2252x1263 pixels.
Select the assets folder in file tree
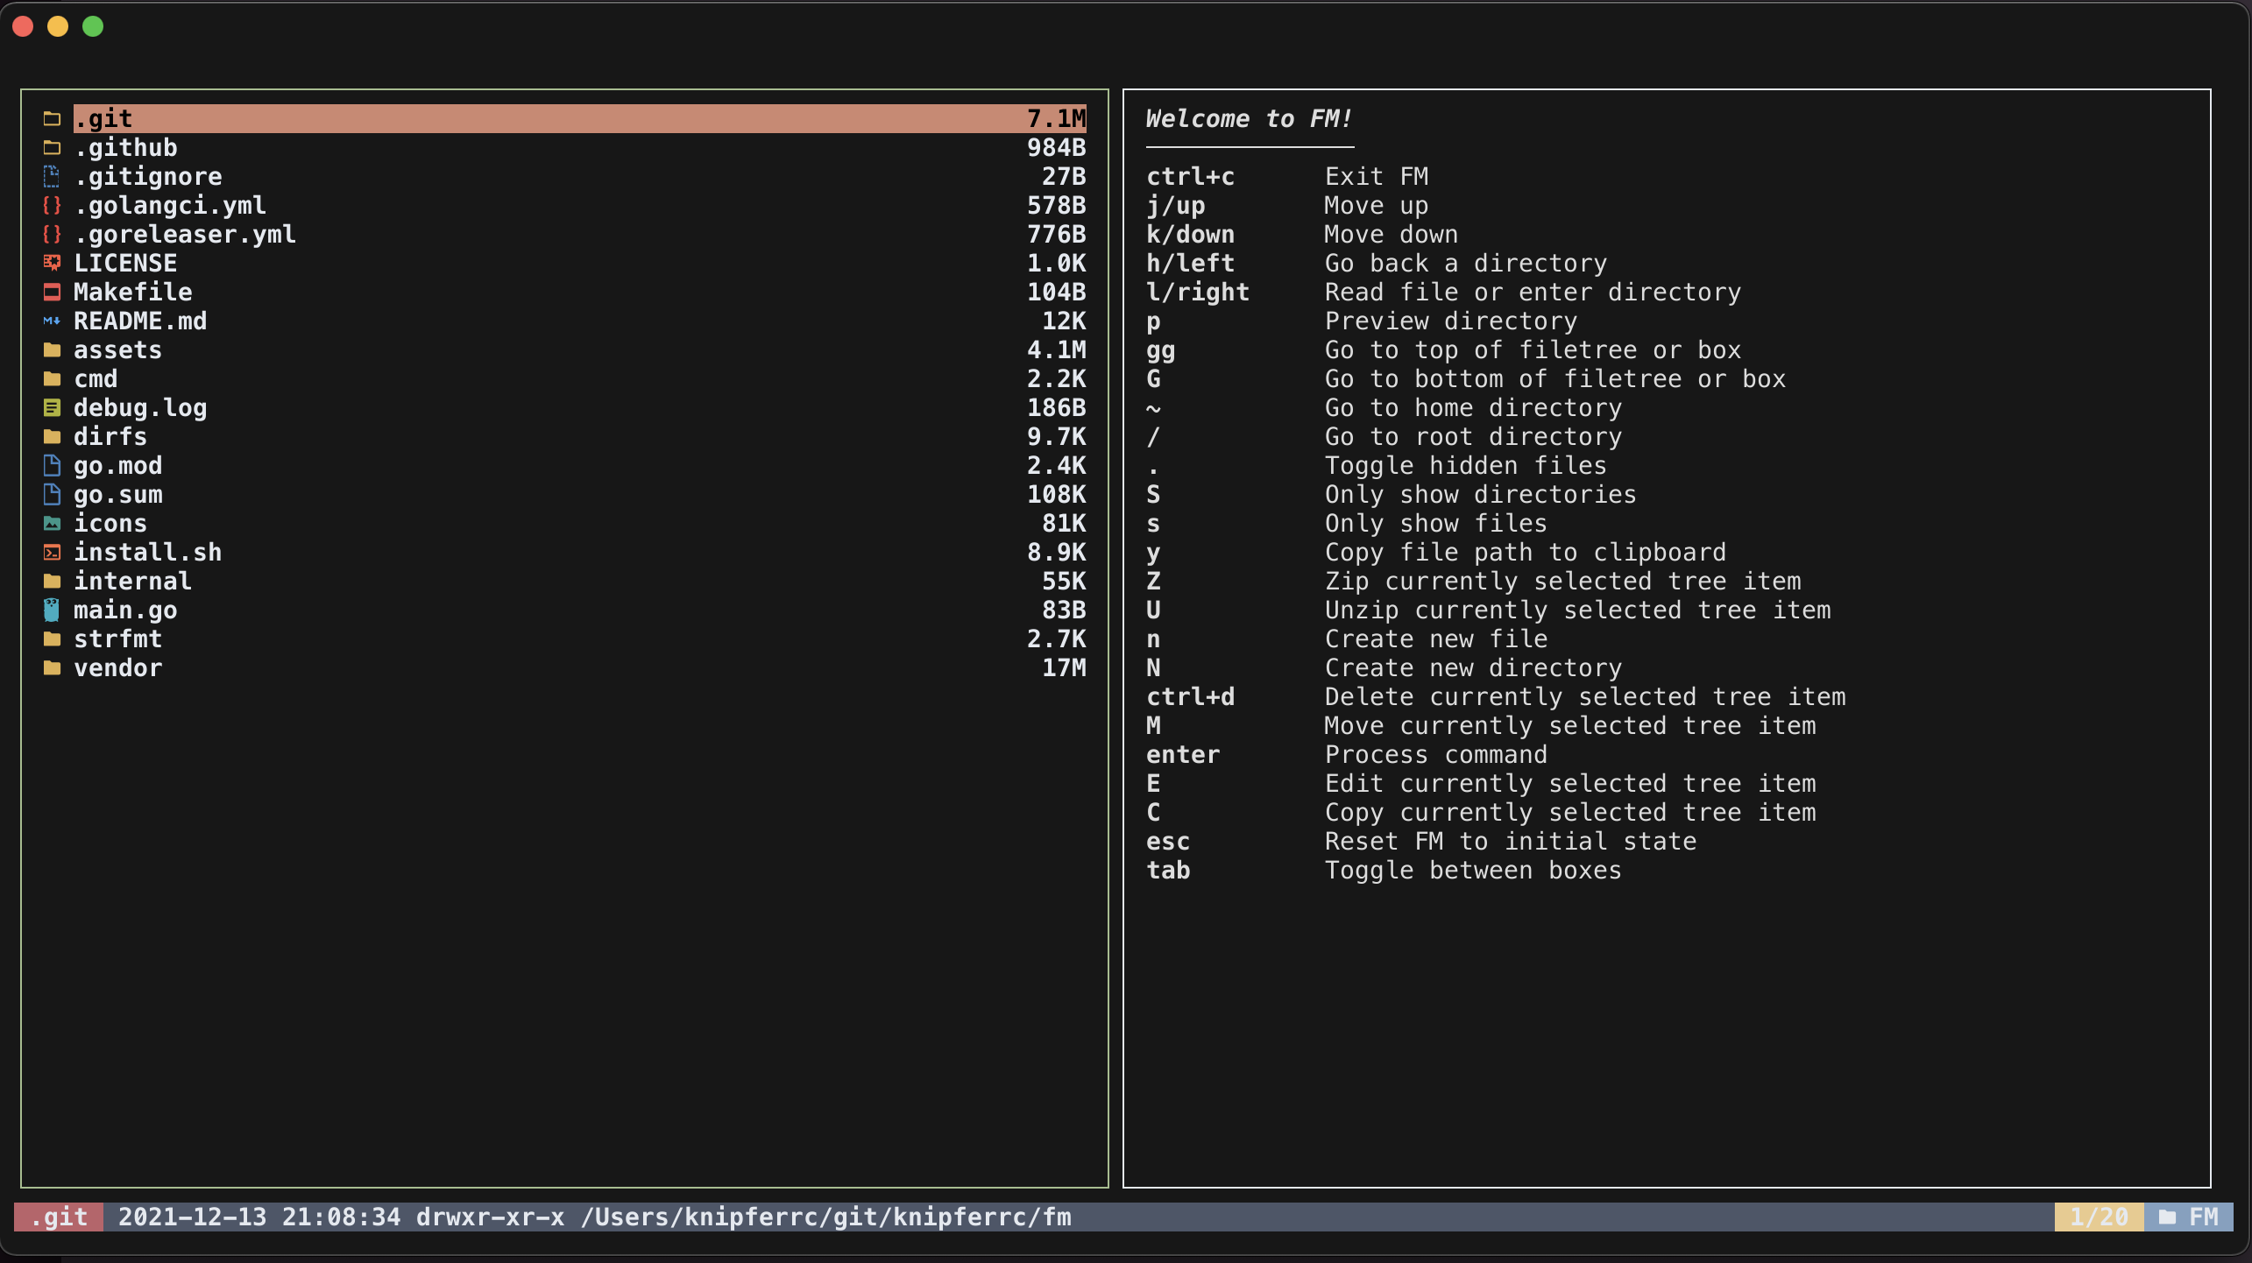(117, 349)
